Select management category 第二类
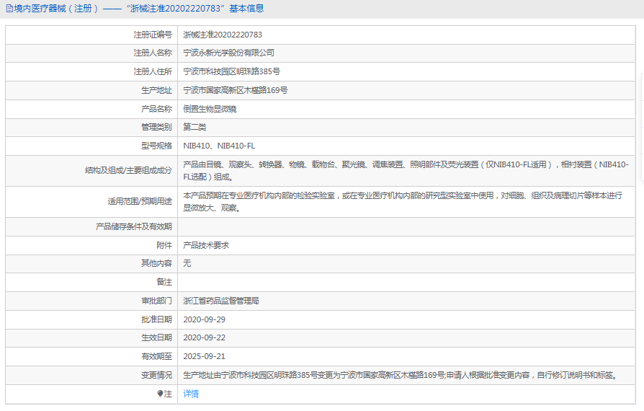The height and width of the screenshot is (411, 644). [194, 127]
